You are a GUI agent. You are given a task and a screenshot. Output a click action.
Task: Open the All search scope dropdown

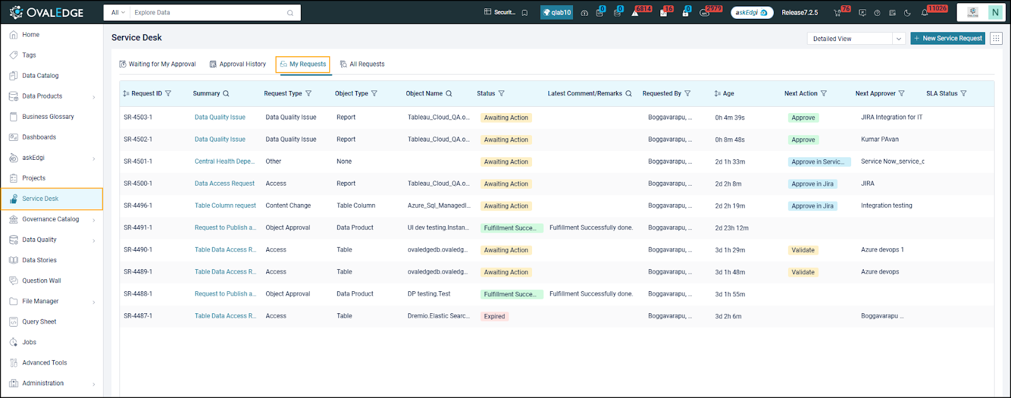(x=118, y=13)
